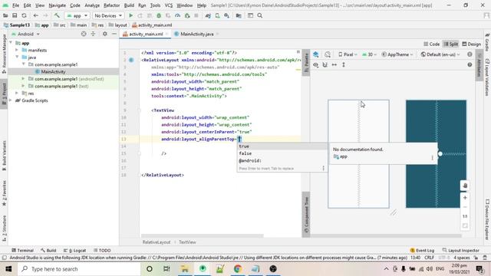Click the Select Opened File target icon
The image size is (491, 276).
tap(84, 34)
